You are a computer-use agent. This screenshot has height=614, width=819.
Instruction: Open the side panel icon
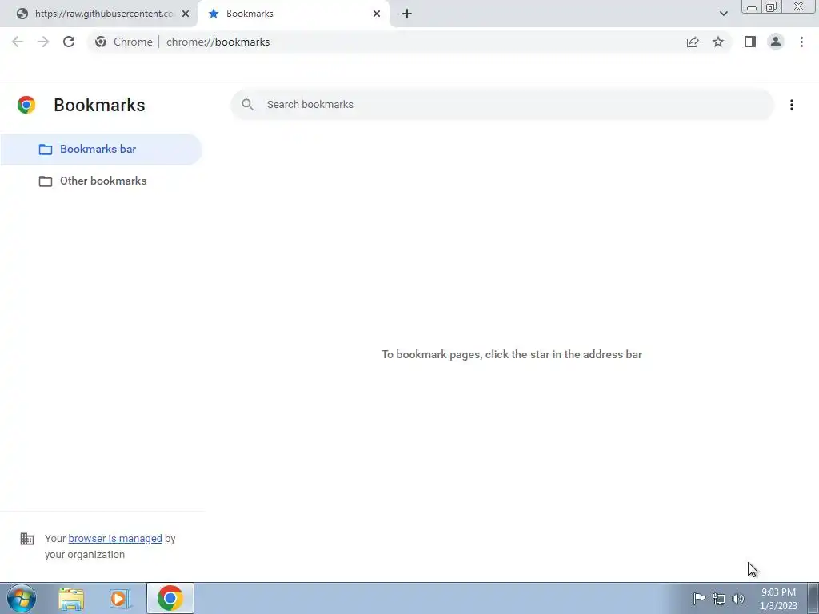(x=750, y=42)
